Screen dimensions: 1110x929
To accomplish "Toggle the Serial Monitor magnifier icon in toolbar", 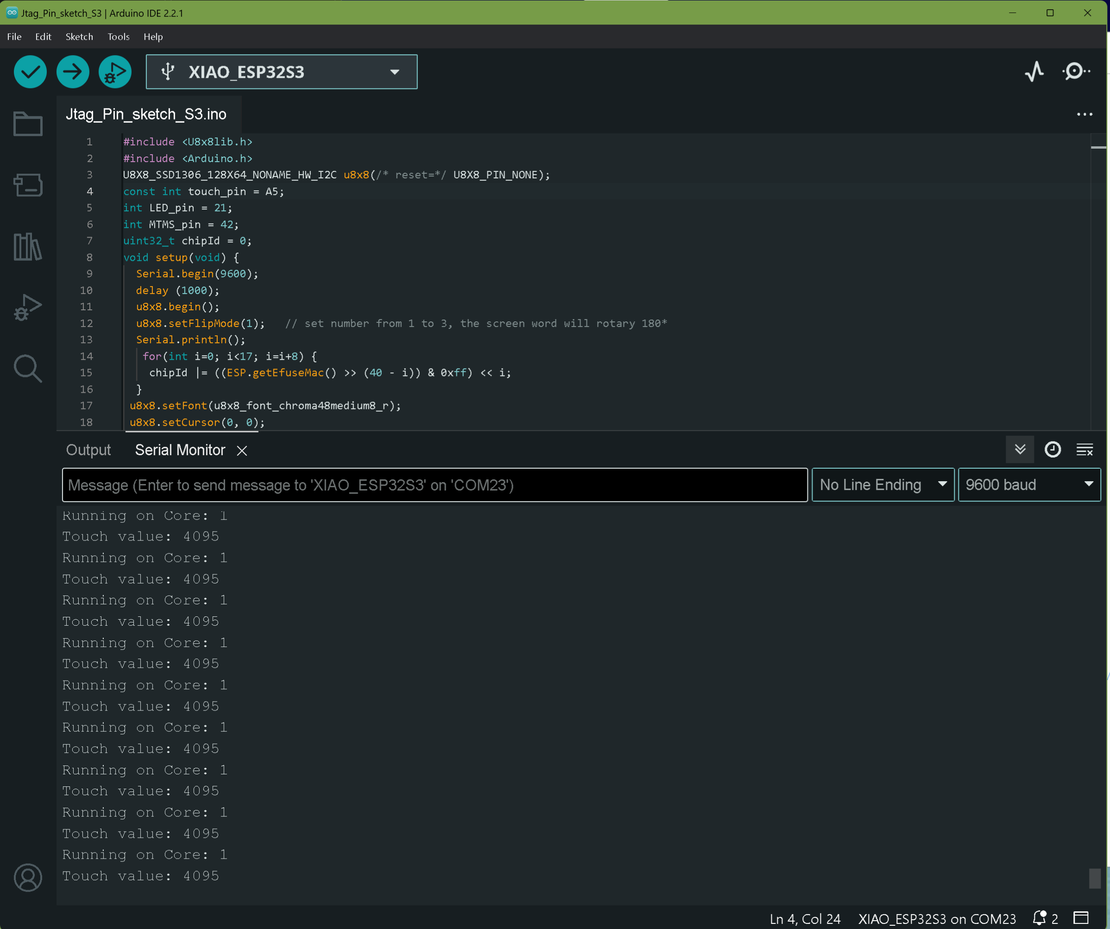I will click(x=1076, y=71).
